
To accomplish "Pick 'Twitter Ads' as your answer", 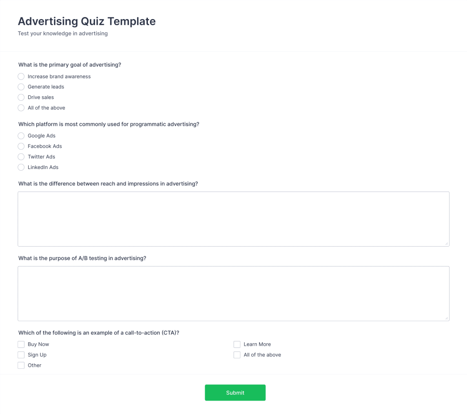I will coord(21,157).
